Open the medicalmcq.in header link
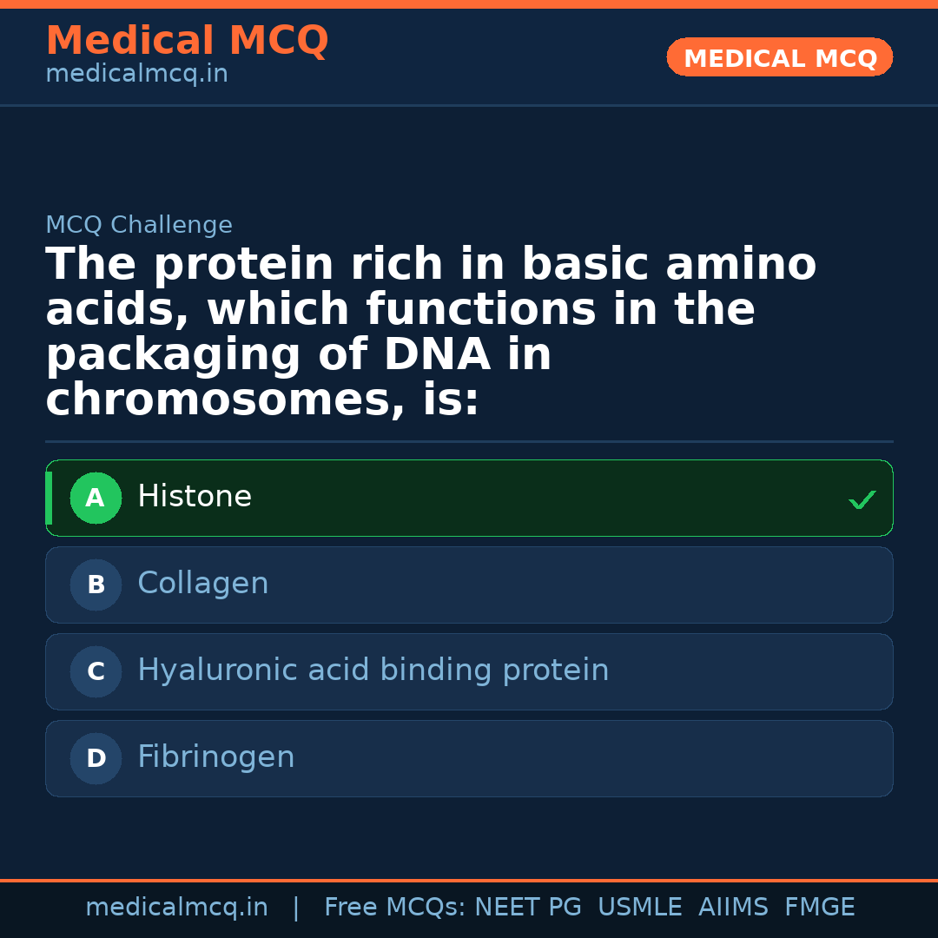 tap(136, 75)
